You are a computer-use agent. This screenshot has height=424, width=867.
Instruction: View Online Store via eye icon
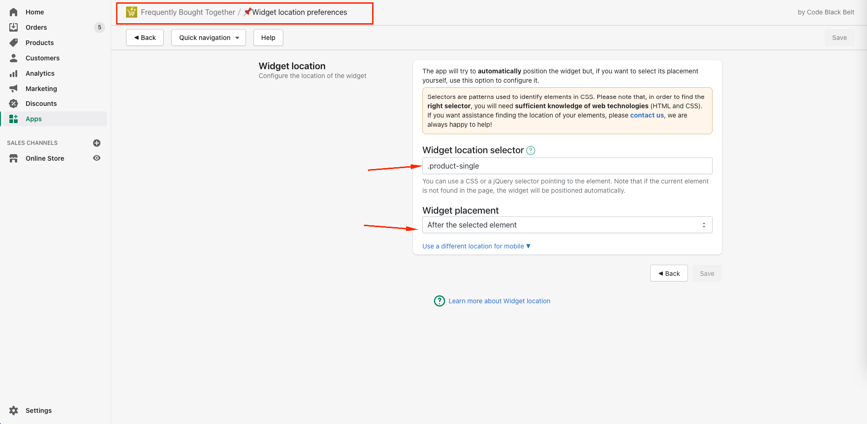[x=97, y=158]
